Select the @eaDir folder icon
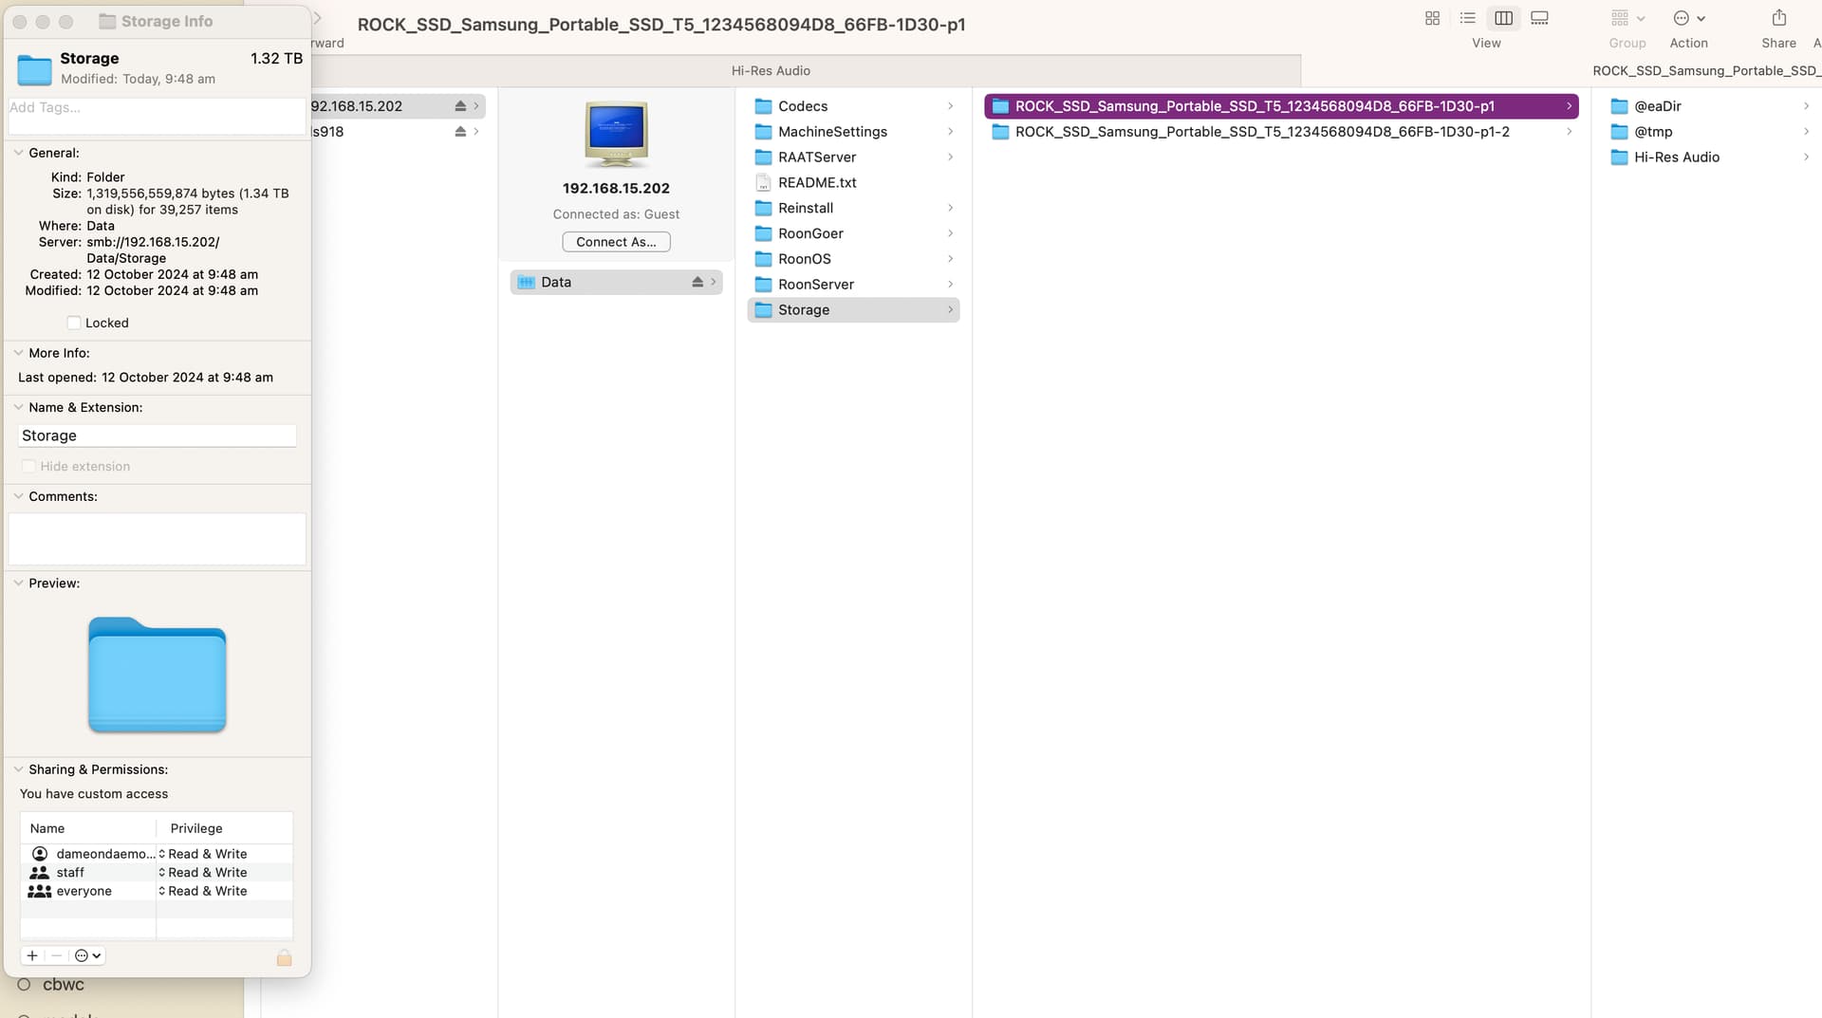This screenshot has width=1822, height=1018. [x=1619, y=106]
